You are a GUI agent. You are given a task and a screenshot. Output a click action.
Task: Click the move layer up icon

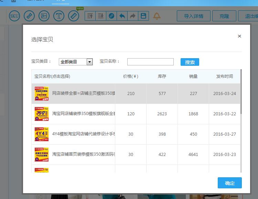click(90, 16)
